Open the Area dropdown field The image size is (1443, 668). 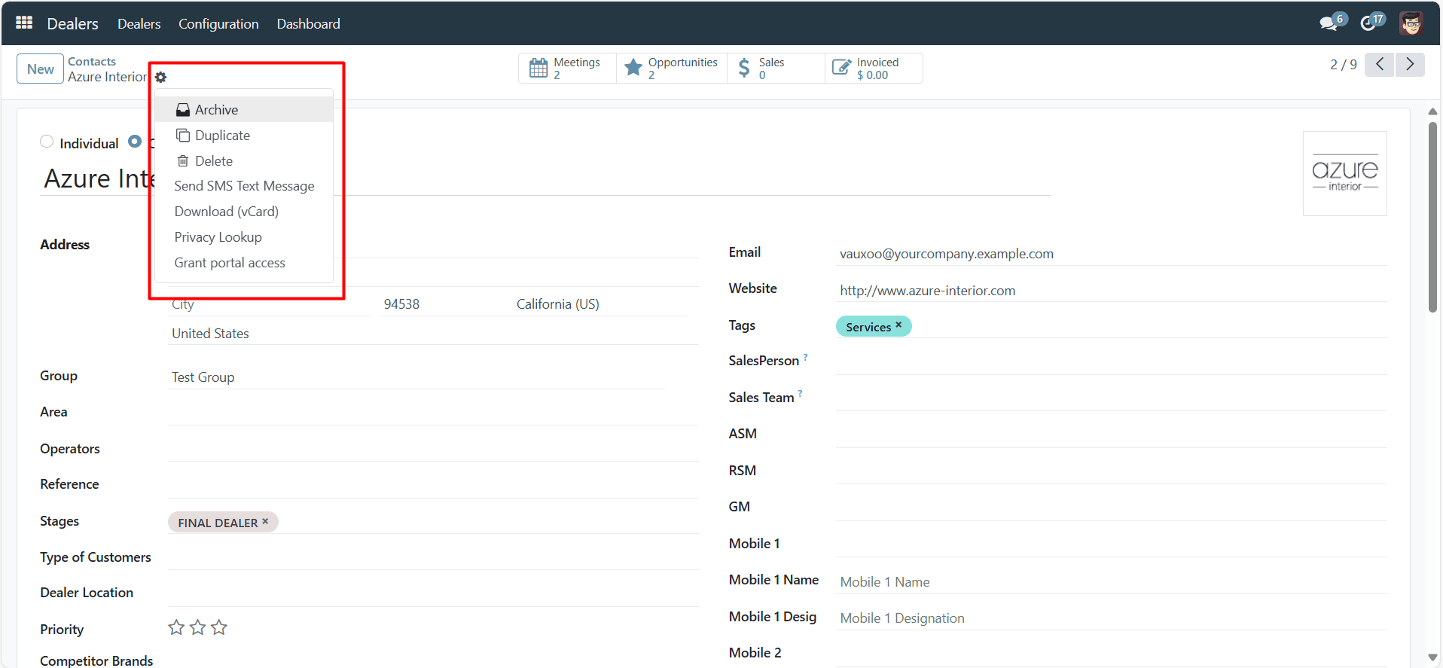[434, 413]
